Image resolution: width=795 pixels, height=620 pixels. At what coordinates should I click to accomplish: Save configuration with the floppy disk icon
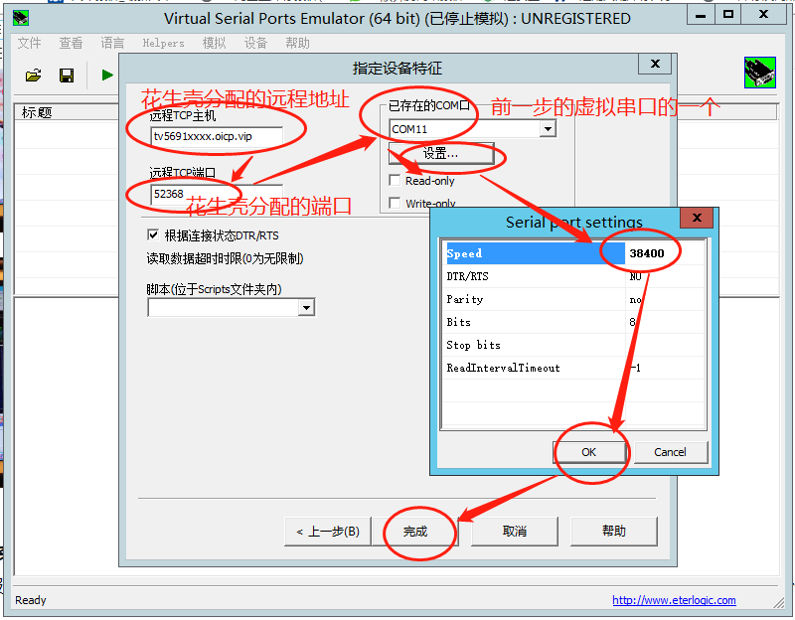coord(67,76)
